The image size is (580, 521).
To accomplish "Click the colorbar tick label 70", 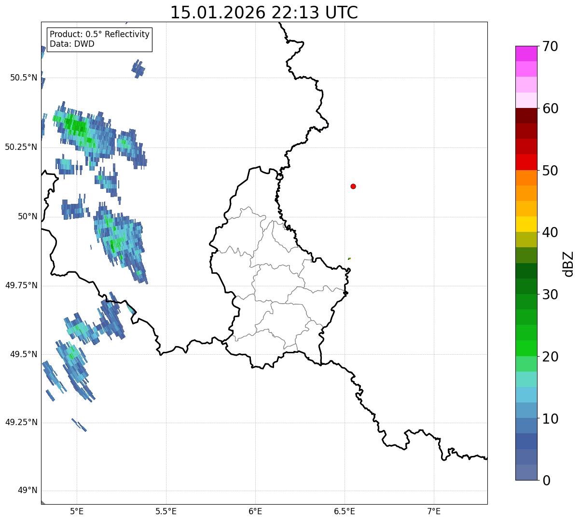I will click(550, 47).
